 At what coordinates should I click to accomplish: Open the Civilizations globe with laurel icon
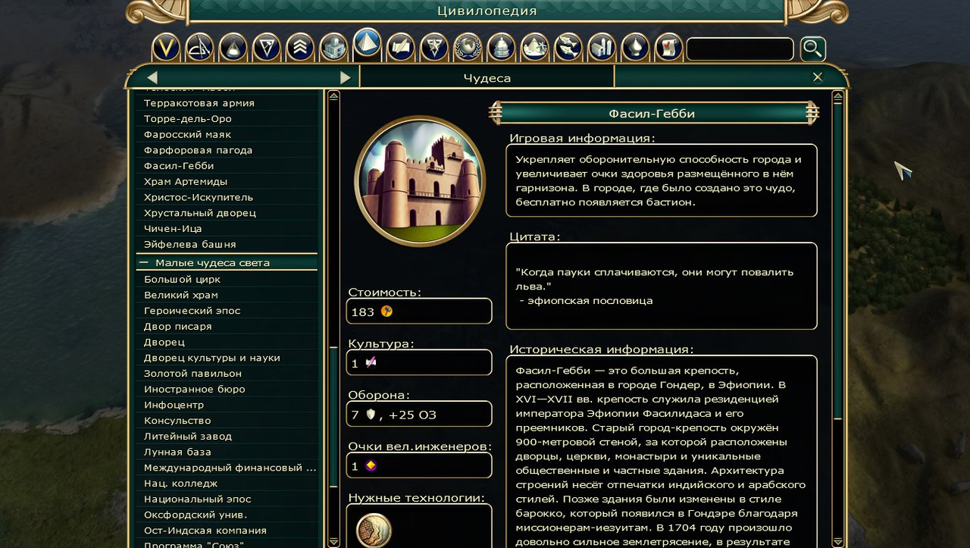click(468, 48)
